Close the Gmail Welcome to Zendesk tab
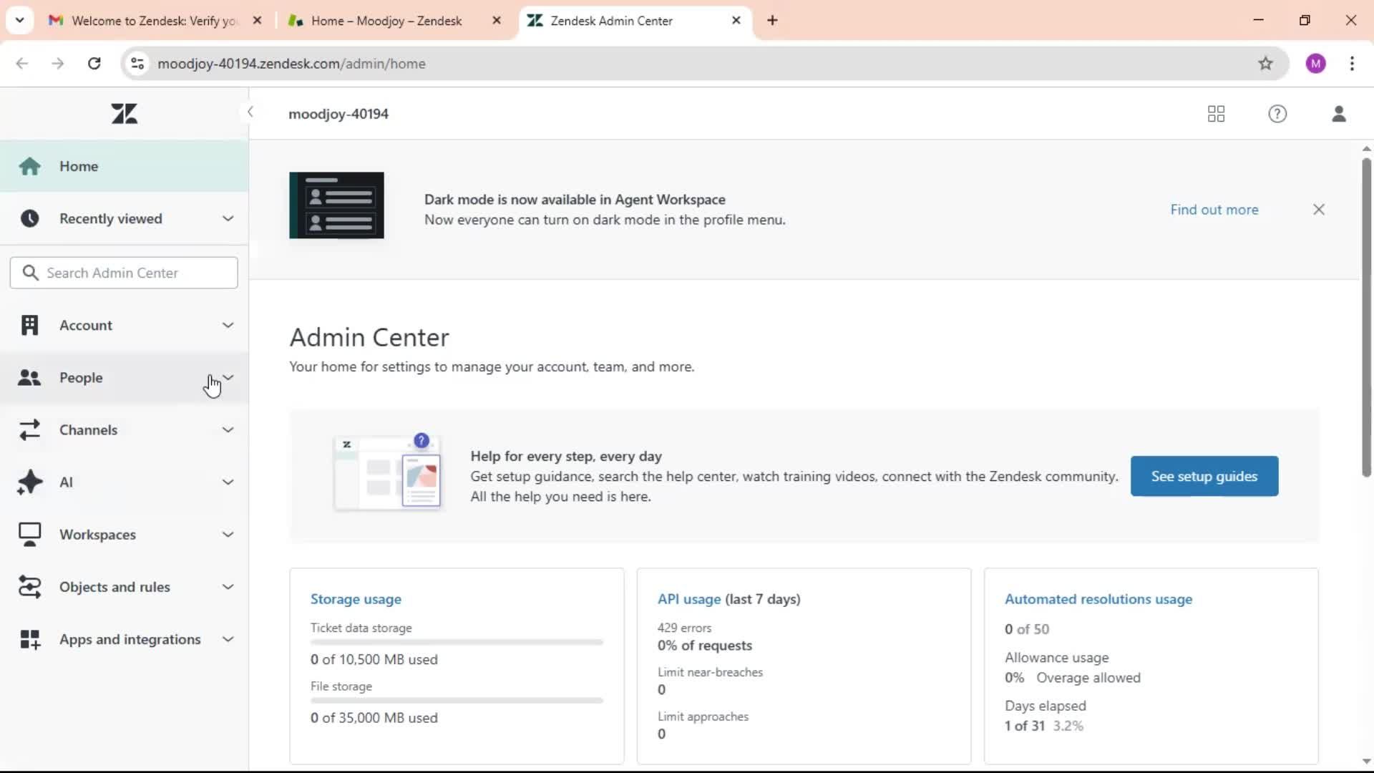 tap(257, 21)
